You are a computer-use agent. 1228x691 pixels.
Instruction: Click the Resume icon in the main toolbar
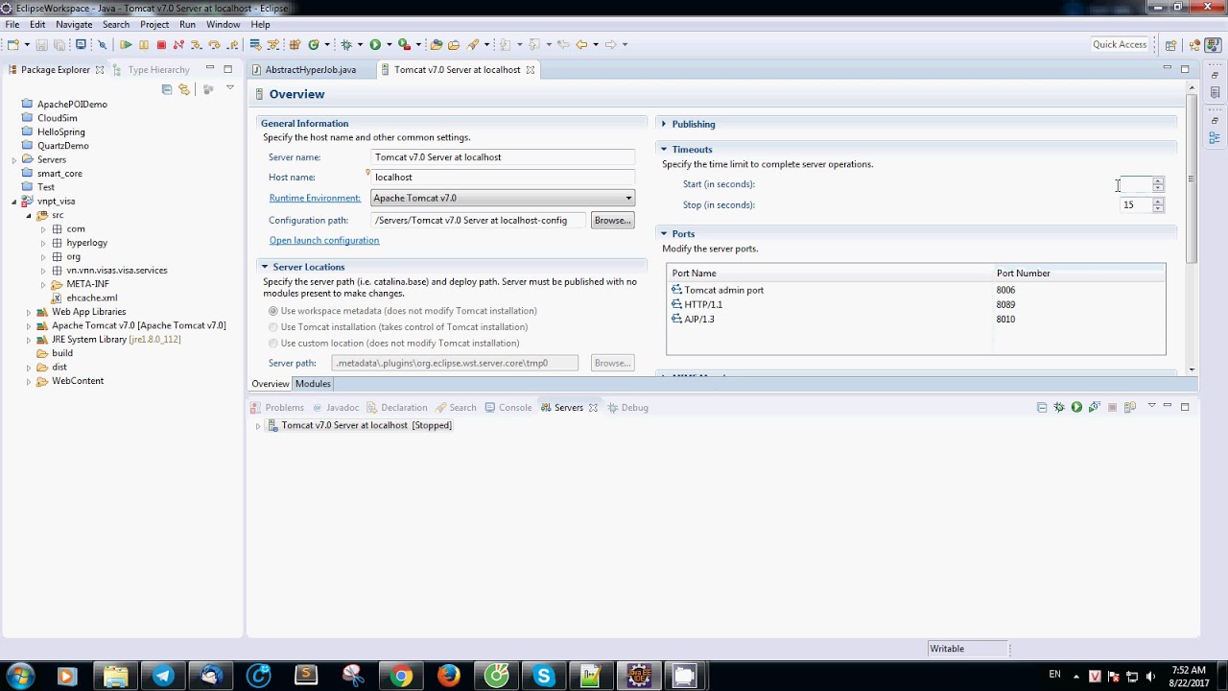[x=126, y=44]
